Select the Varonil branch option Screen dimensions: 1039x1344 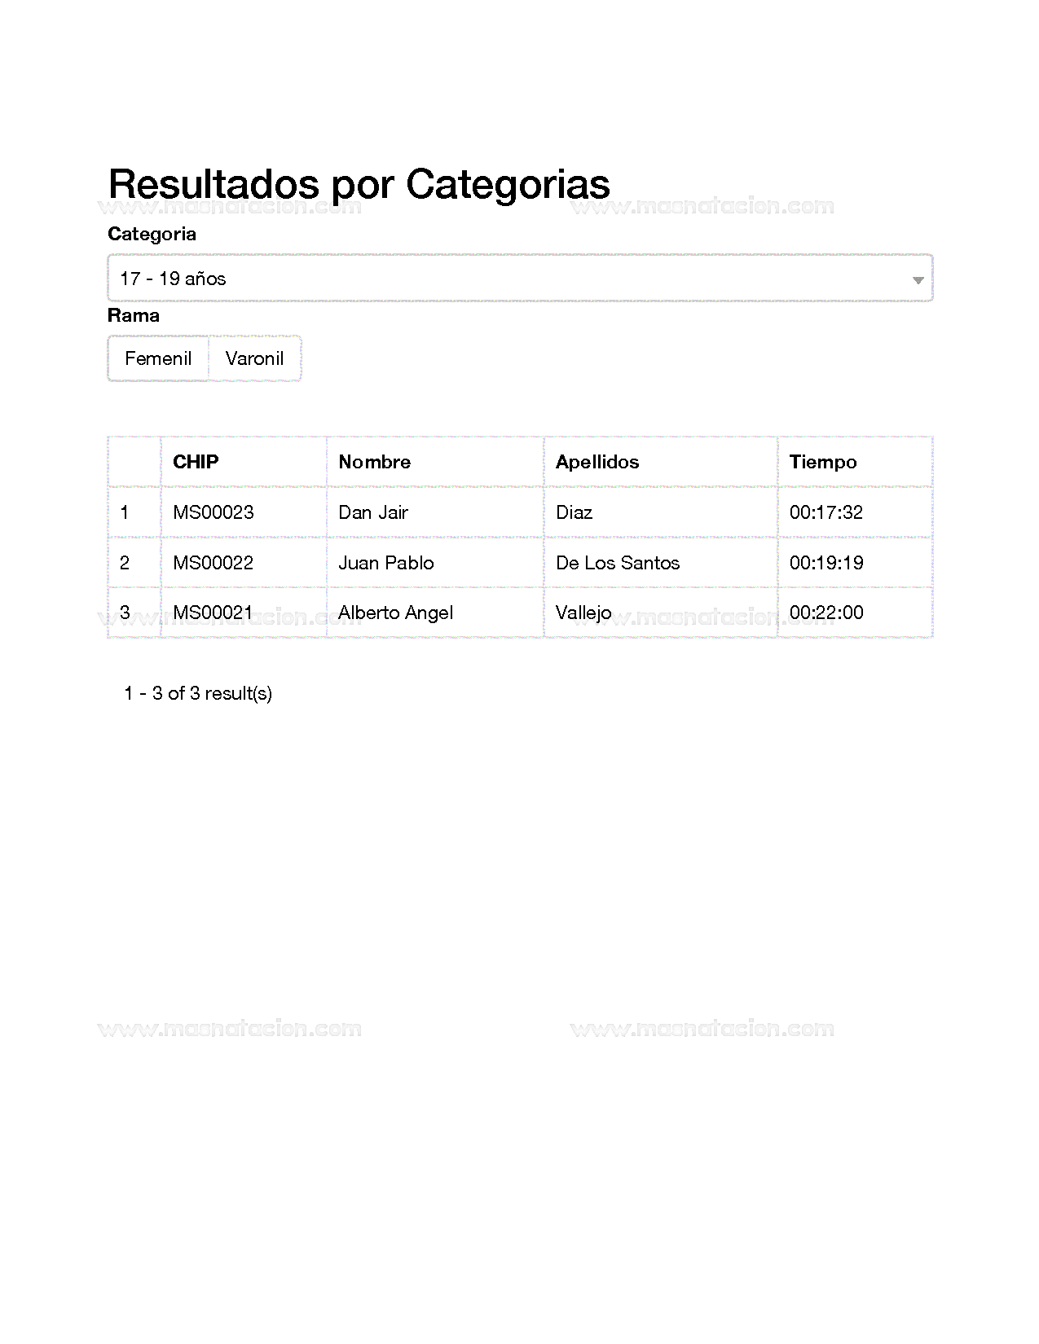click(x=254, y=358)
